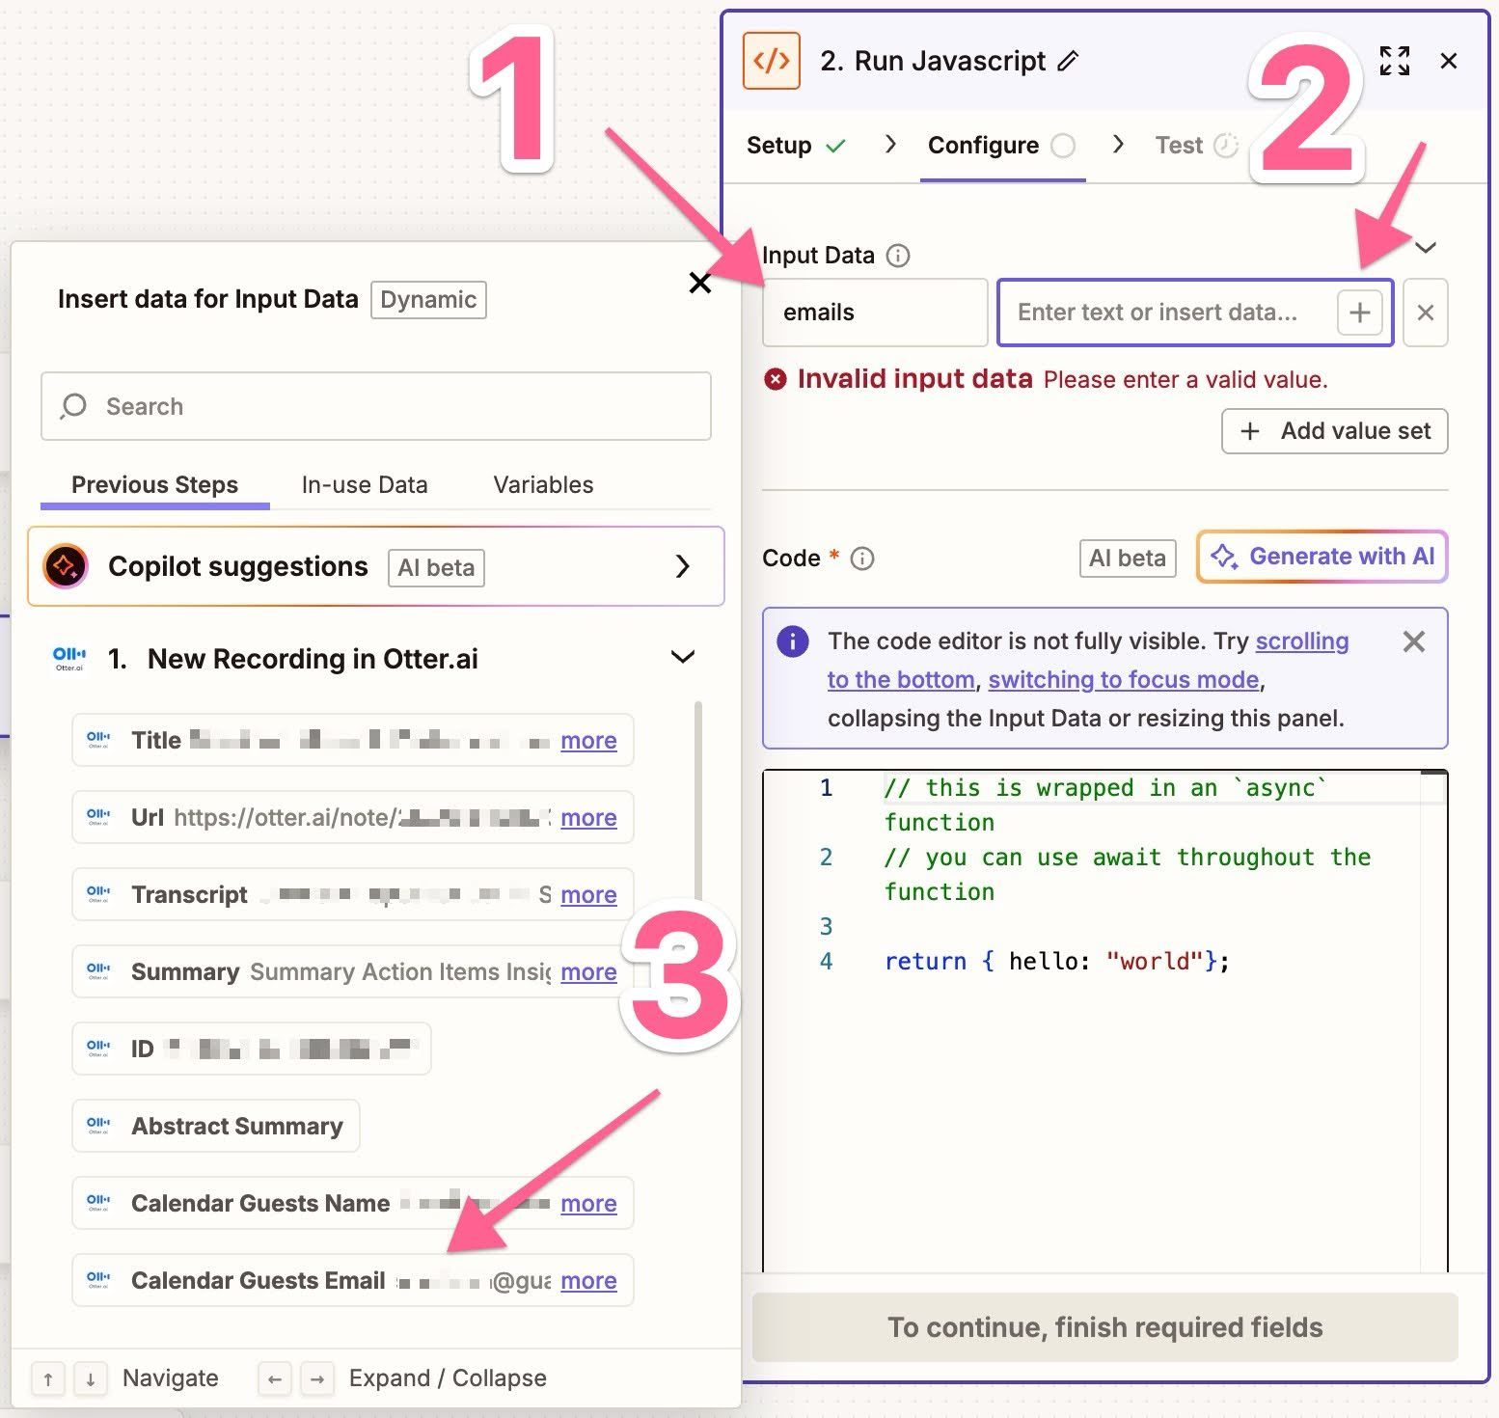The height and width of the screenshot is (1418, 1499).
Task: Click the search magnifier in Insert data panel
Action: [73, 406]
